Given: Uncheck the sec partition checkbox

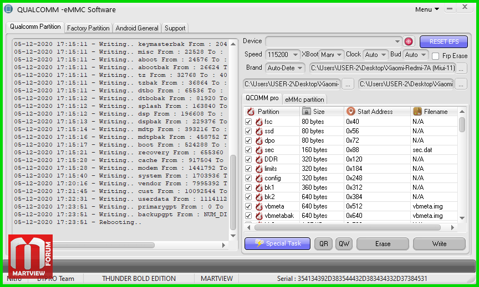Looking at the screenshot, I should [x=248, y=150].
